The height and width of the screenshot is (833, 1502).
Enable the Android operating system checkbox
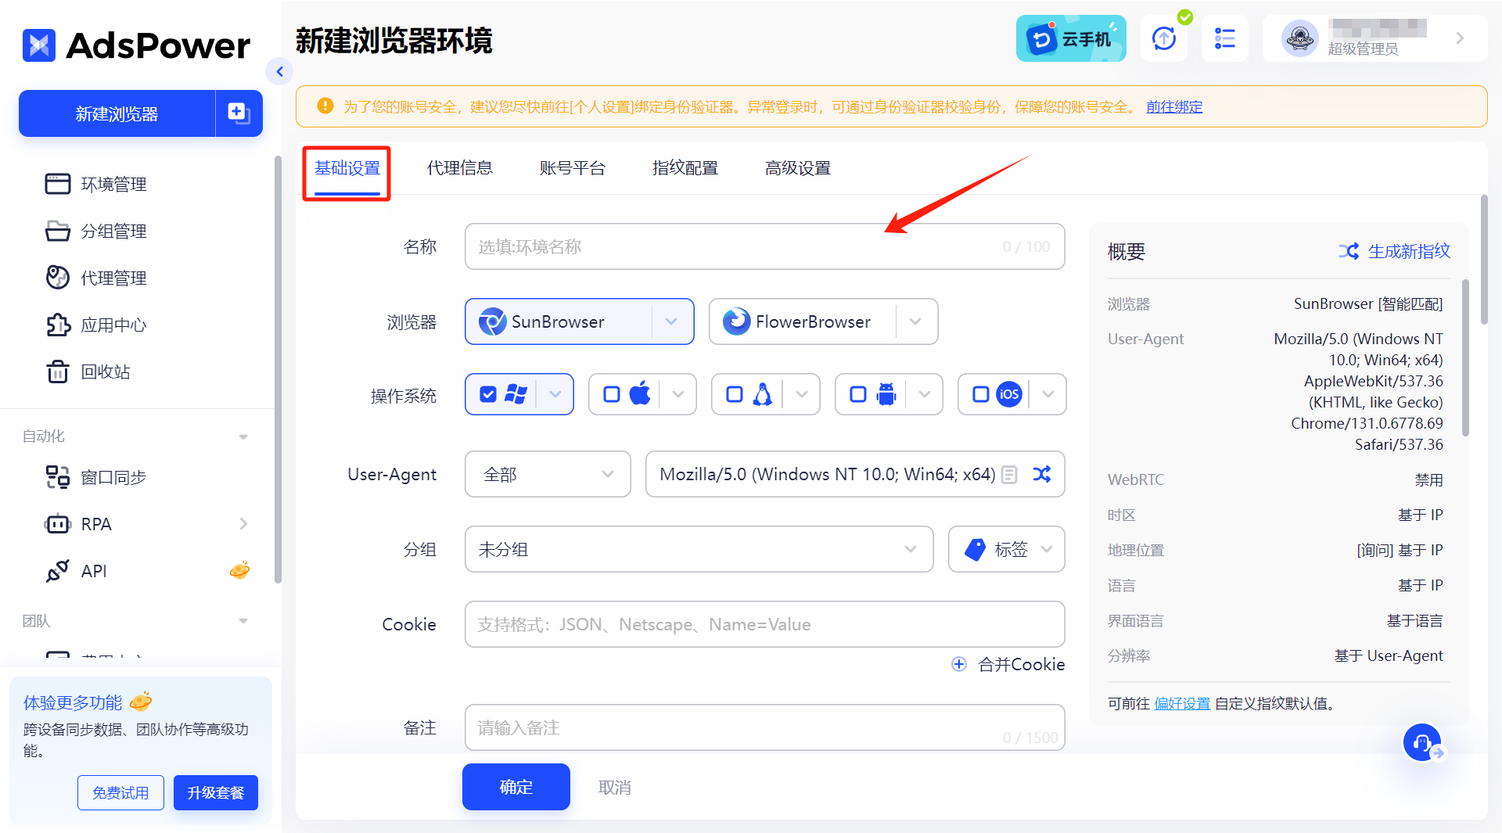point(858,394)
